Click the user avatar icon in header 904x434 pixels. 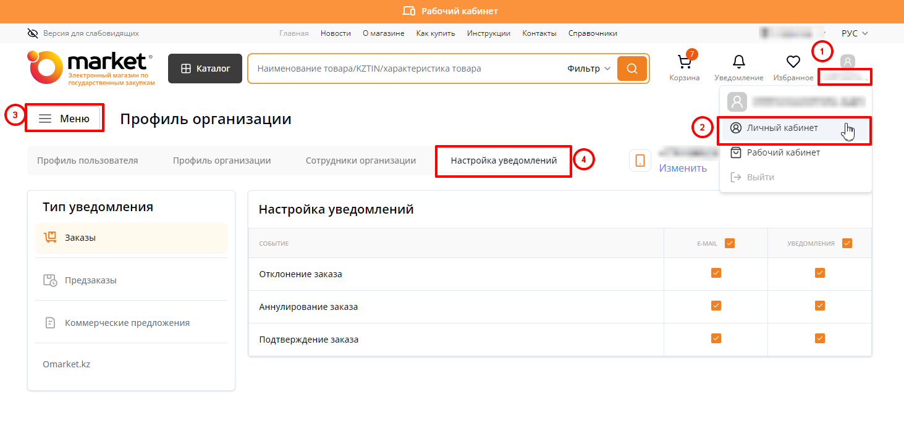coord(847,62)
